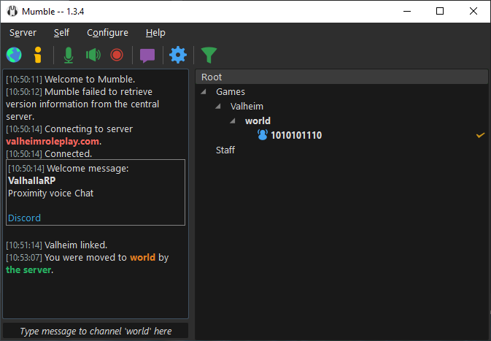Image resolution: width=491 pixels, height=341 pixels.
Task: Click the valheimroleplay.com server link
Action: 53,142
